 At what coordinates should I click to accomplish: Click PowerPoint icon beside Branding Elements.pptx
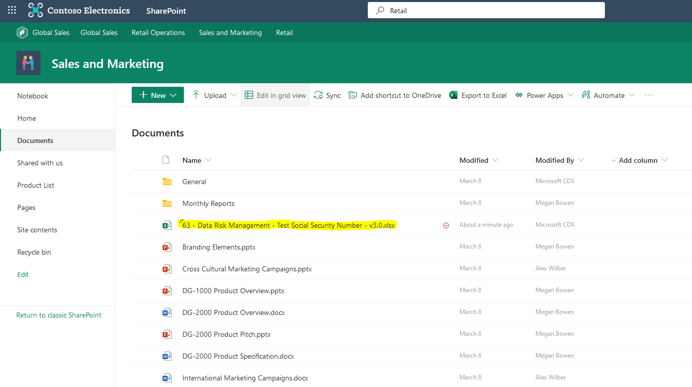[167, 247]
